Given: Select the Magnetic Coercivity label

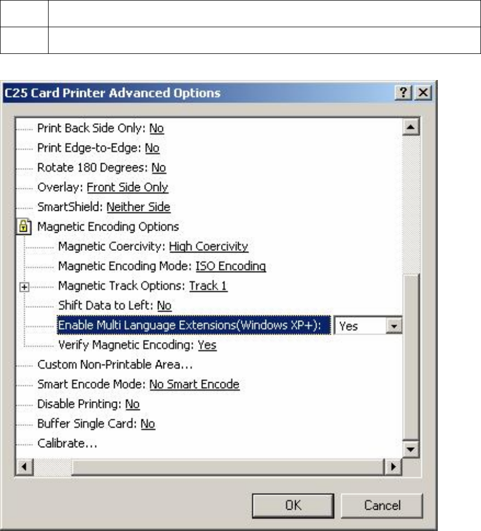Looking at the screenshot, I should point(112,246).
